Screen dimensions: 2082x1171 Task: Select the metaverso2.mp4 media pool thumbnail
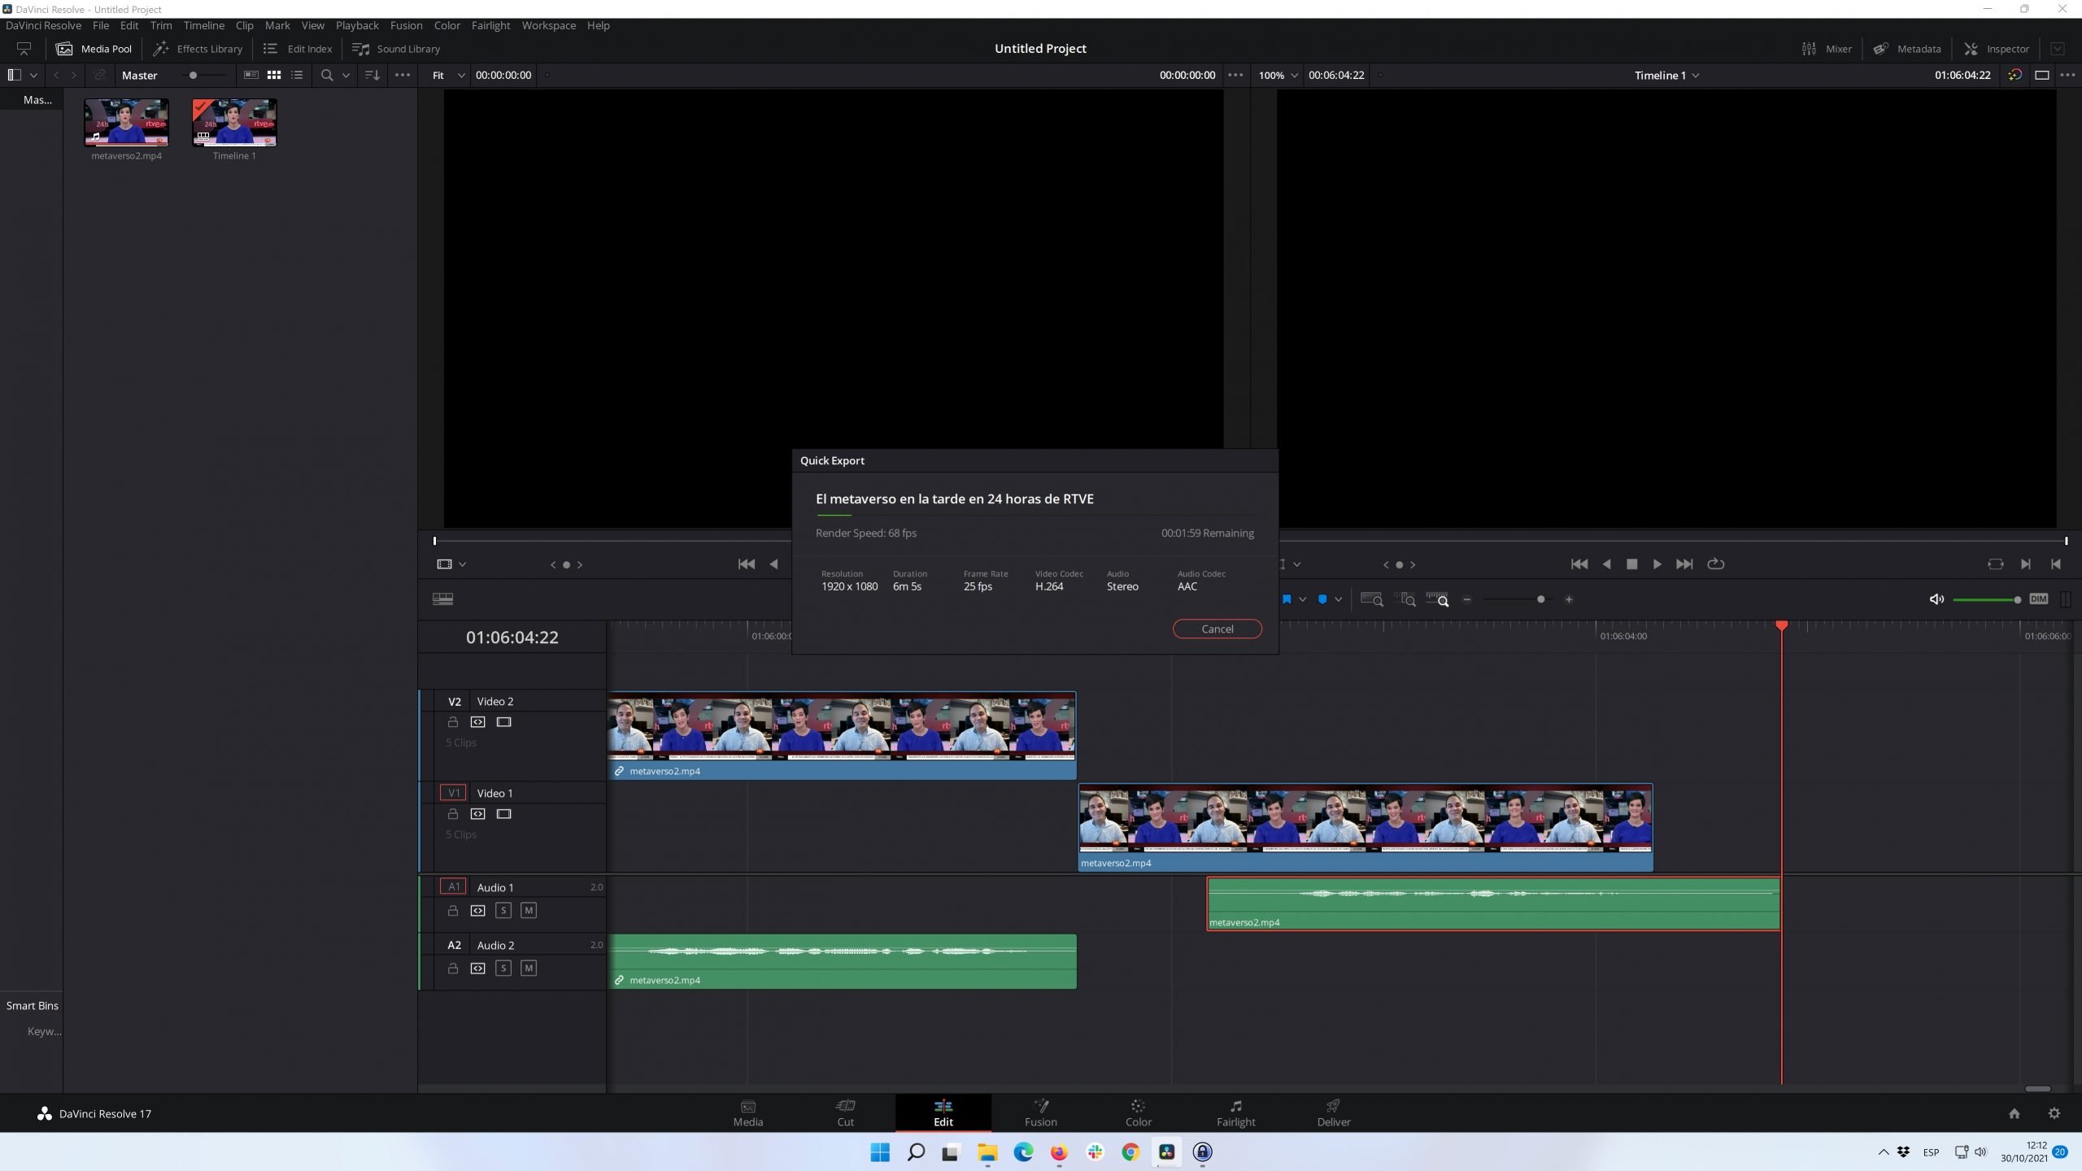coord(127,123)
